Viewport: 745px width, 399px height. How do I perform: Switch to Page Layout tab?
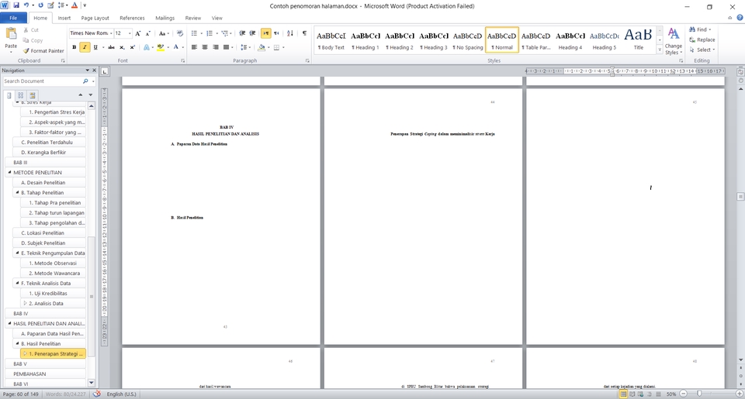point(95,18)
